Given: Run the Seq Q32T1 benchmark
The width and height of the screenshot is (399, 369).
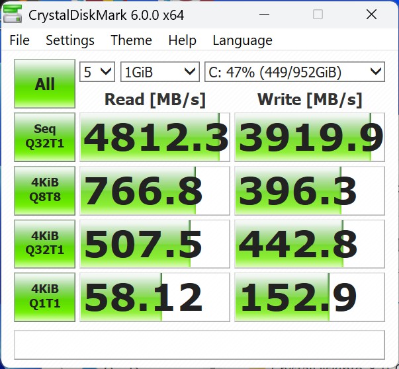Looking at the screenshot, I should coord(44,137).
